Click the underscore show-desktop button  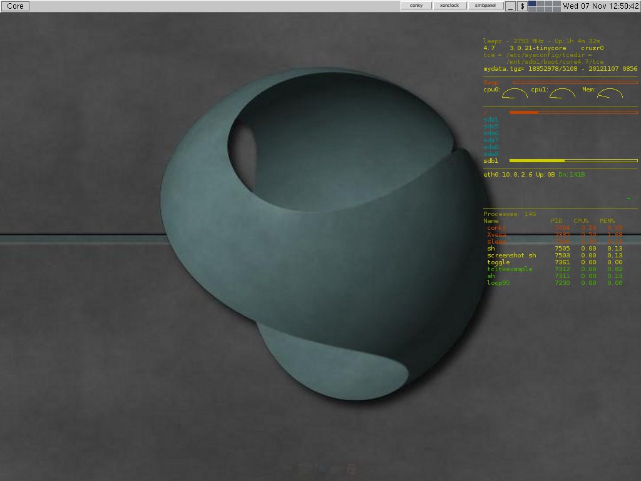[511, 6]
